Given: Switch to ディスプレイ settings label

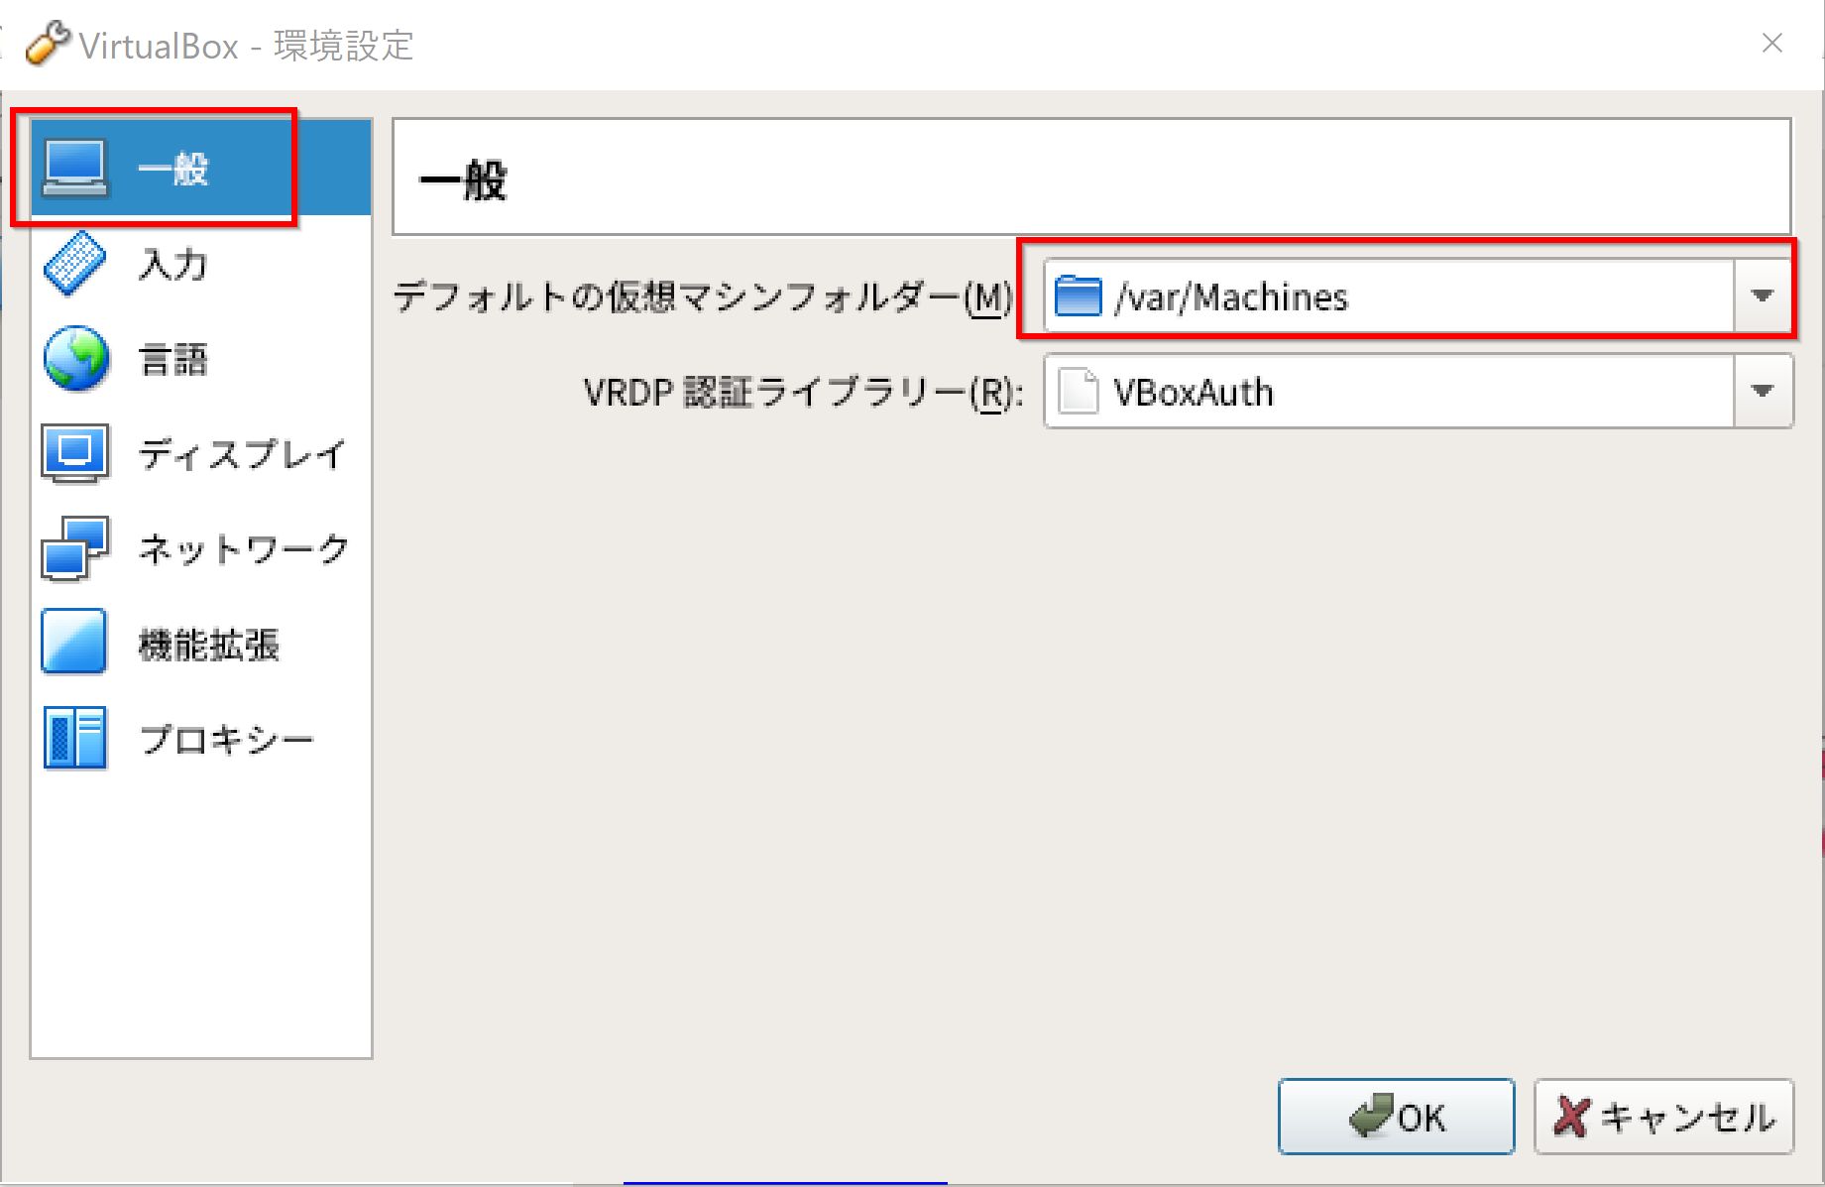Looking at the screenshot, I should click(x=243, y=454).
